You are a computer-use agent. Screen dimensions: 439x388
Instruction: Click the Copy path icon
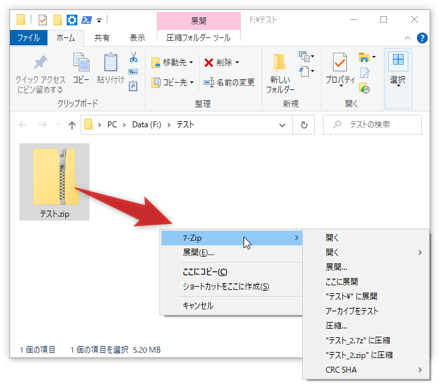click(133, 72)
